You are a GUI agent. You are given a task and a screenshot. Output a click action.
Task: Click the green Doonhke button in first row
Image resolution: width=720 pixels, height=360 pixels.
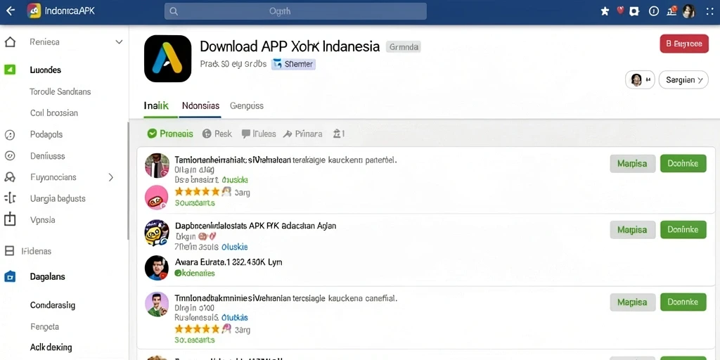683,163
